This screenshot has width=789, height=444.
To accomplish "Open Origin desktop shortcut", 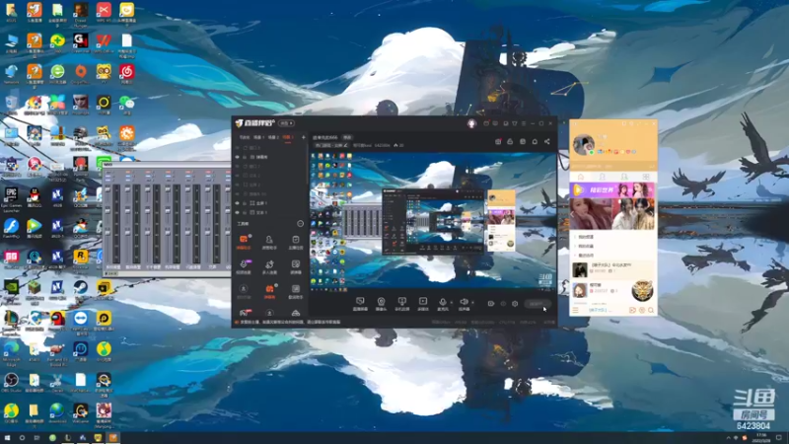I will pos(81,73).
